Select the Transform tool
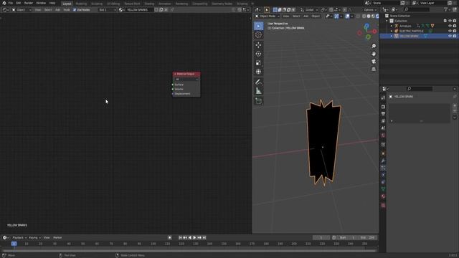Screen dimensions: 459x258 (258, 72)
